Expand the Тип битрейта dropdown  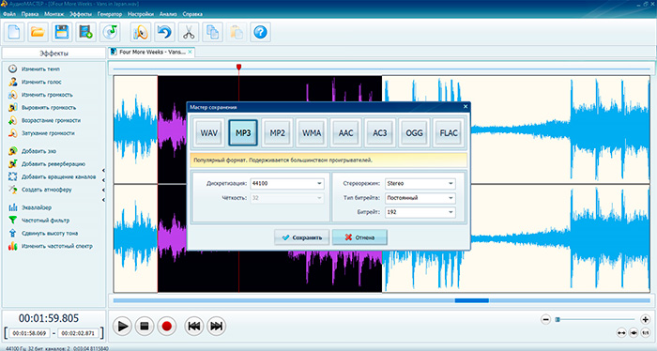point(451,198)
